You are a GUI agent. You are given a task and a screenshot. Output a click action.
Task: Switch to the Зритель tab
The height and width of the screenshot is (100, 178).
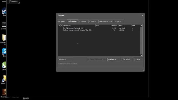(x=93, y=22)
